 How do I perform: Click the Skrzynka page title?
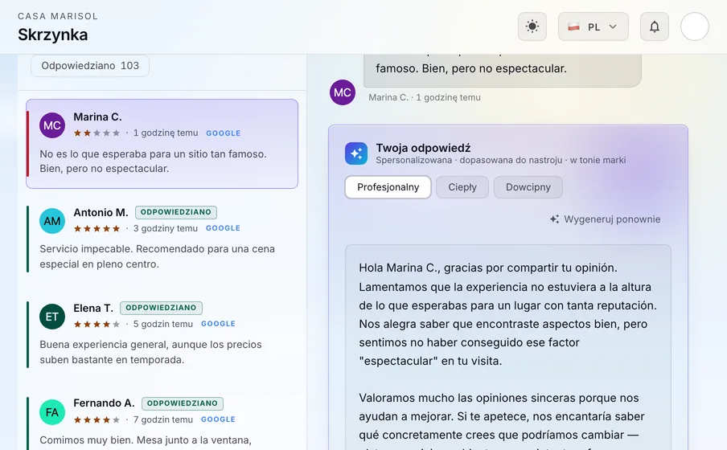point(53,35)
